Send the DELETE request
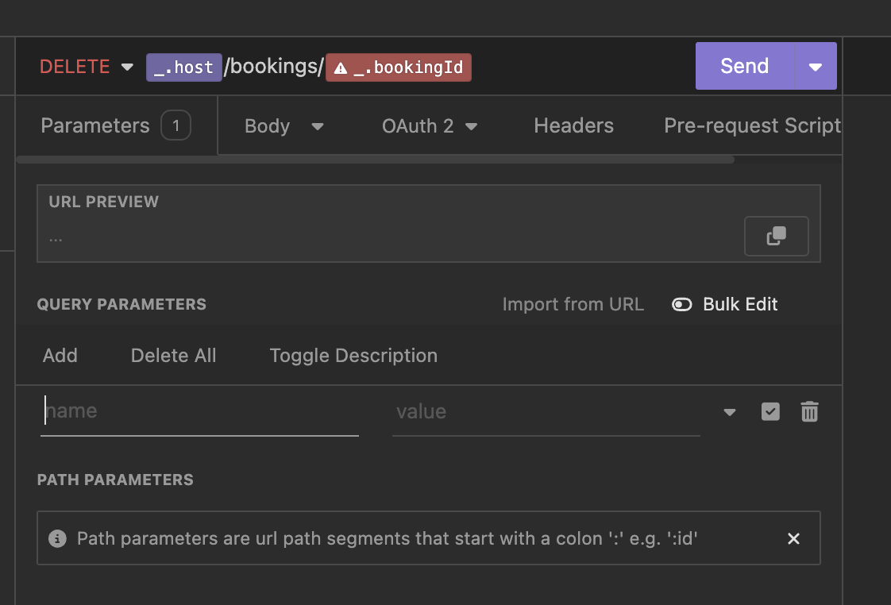The height and width of the screenshot is (605, 891). 744,67
